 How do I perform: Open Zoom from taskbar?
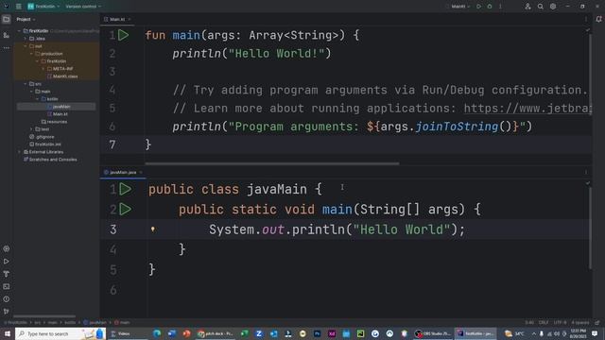259,333
